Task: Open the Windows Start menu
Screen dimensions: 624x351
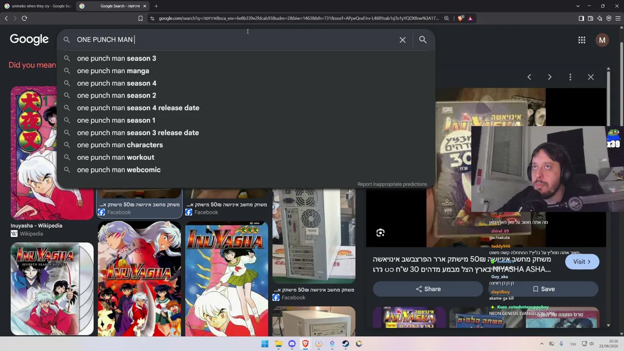Action: coord(265,344)
